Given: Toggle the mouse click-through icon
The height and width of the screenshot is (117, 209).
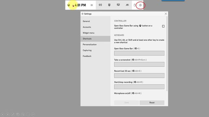Looking at the screenshot, I should (135, 5).
